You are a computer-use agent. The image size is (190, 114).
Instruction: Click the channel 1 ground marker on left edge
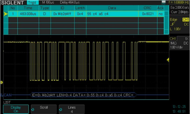pyautogui.click(x=2, y=82)
